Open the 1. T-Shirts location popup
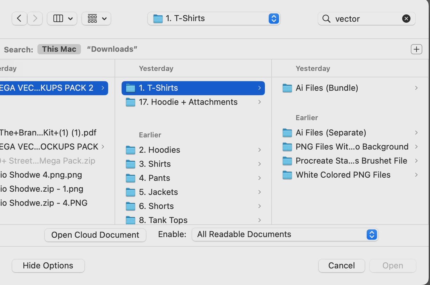The image size is (430, 285). click(x=214, y=19)
